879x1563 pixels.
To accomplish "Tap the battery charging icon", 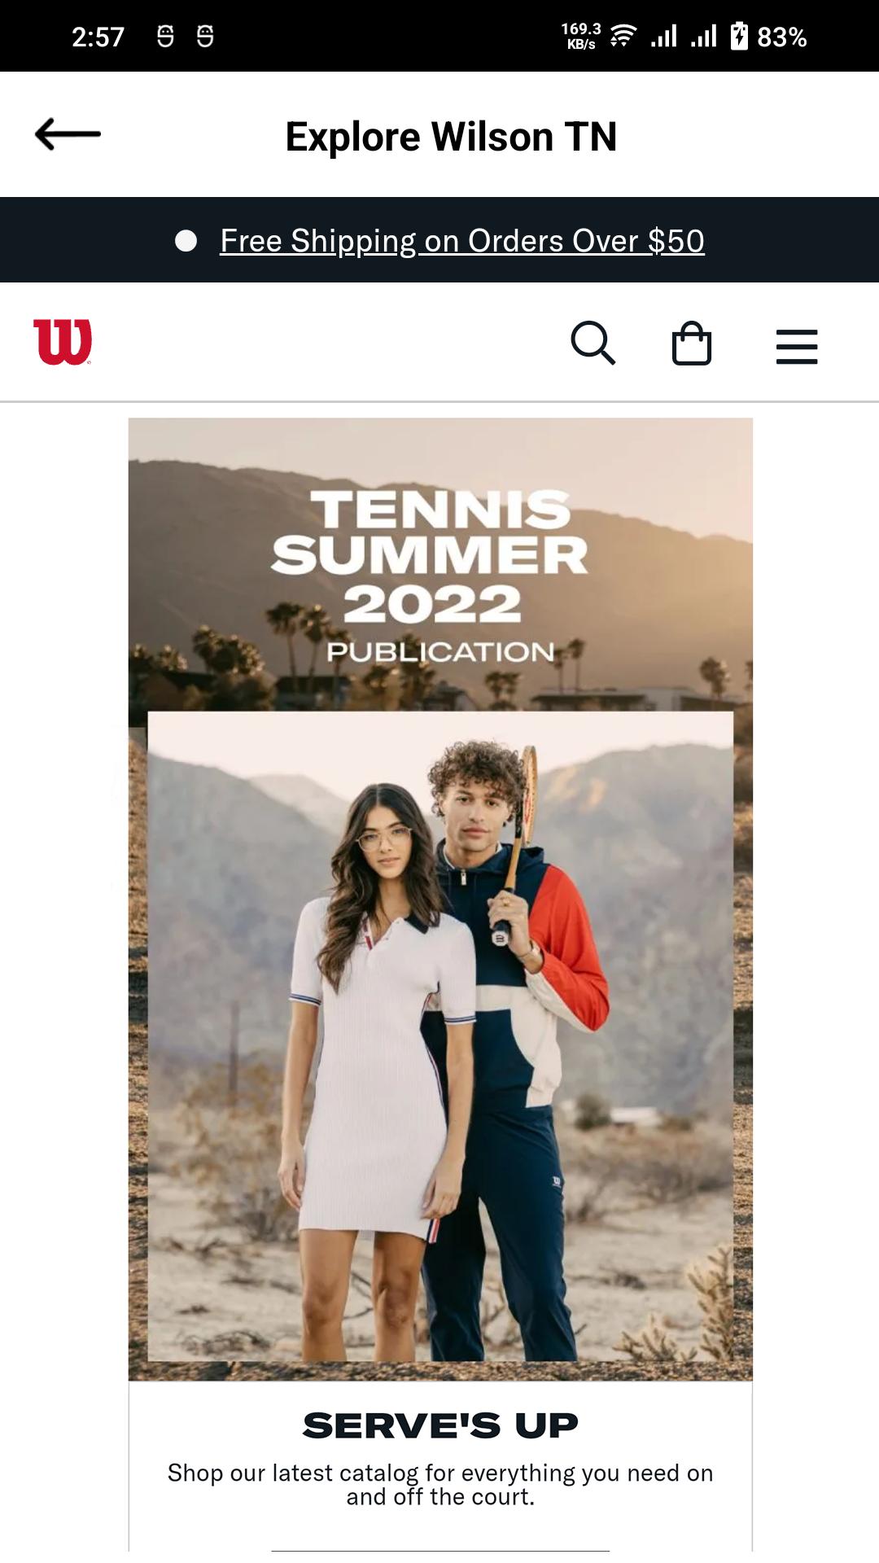I will 739,36.
